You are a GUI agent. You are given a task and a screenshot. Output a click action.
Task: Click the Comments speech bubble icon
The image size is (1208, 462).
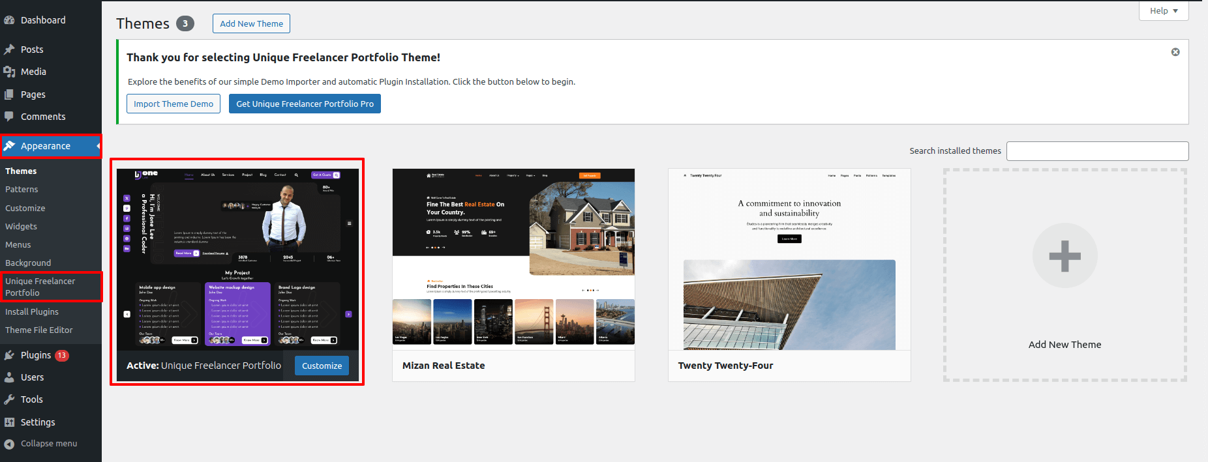click(x=9, y=117)
